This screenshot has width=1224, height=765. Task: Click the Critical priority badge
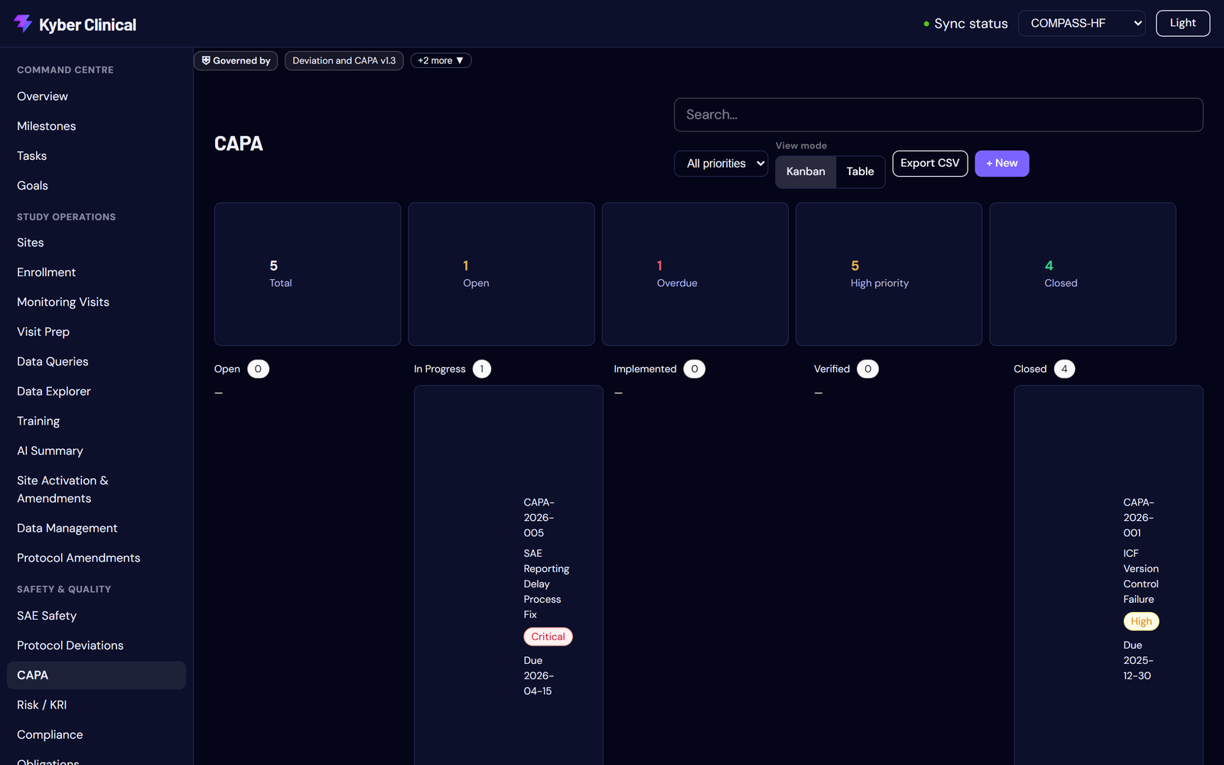[548, 636]
